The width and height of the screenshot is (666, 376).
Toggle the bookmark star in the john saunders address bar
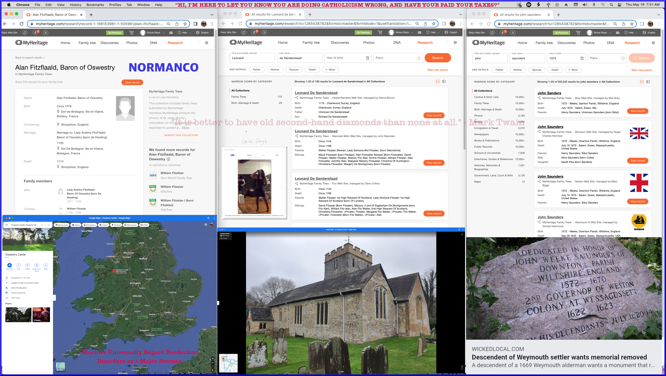pyautogui.click(x=632, y=24)
